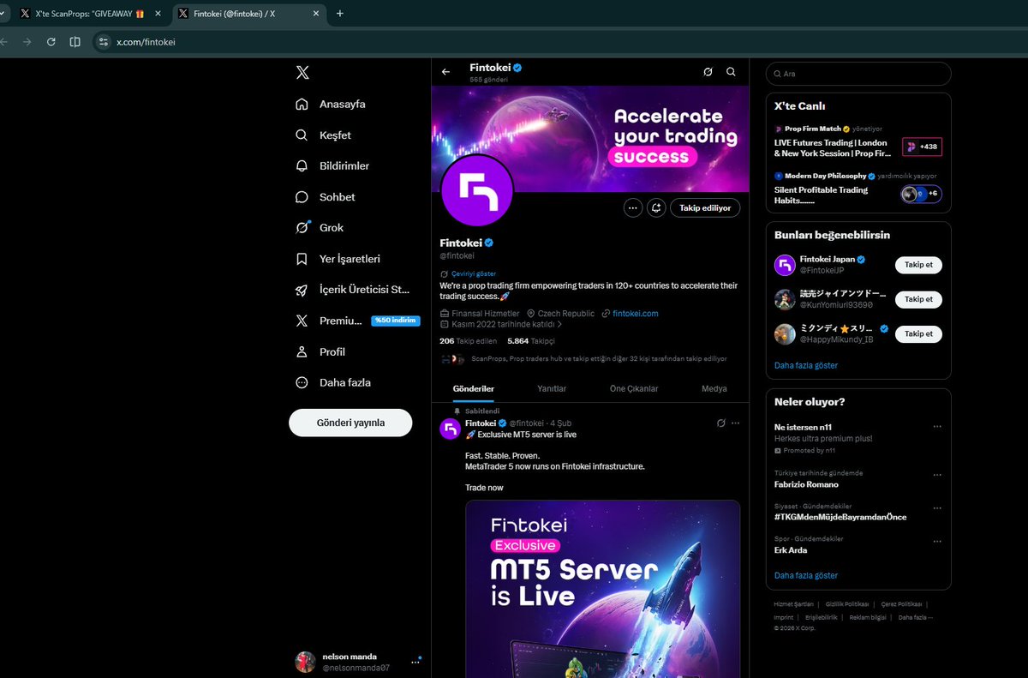Toggle Takip ediliyor following button

(x=706, y=207)
